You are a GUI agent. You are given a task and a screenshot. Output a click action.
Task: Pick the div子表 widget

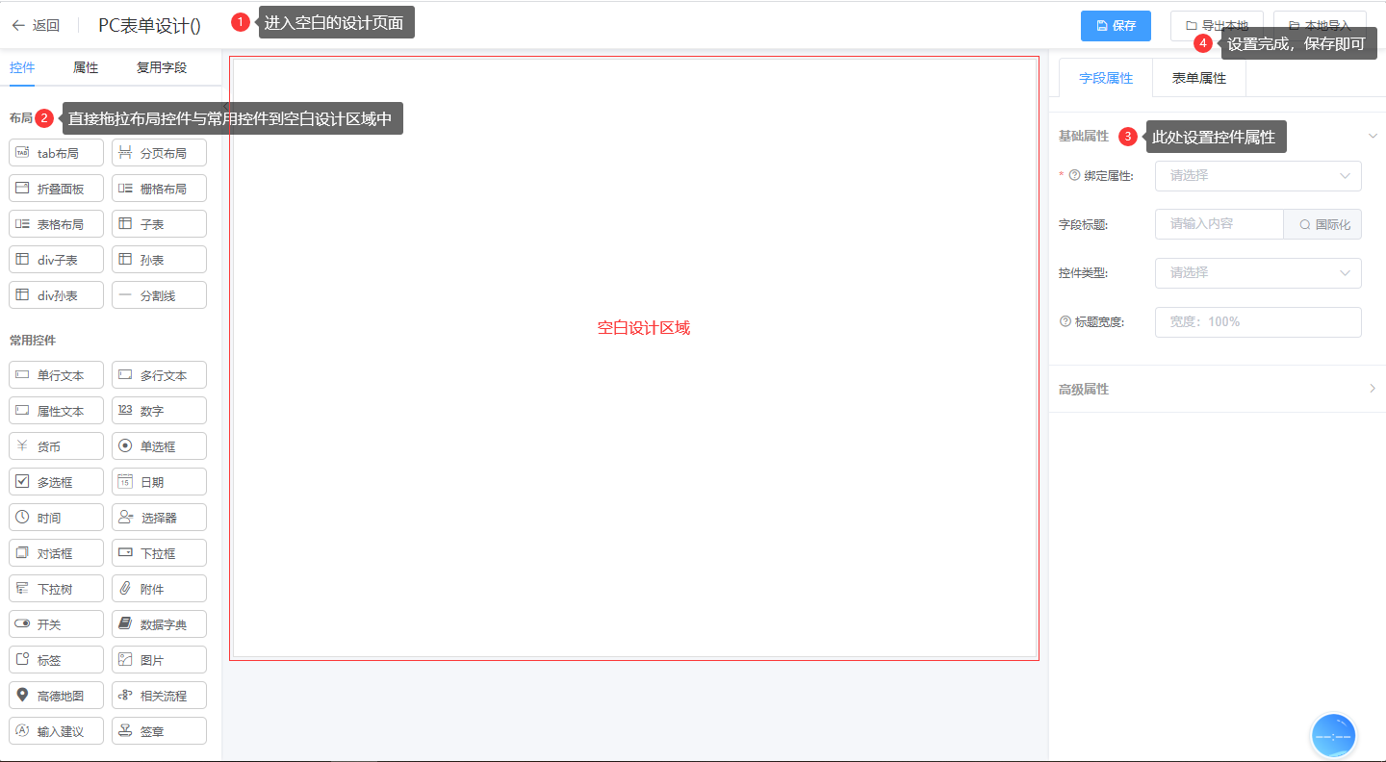click(x=56, y=260)
